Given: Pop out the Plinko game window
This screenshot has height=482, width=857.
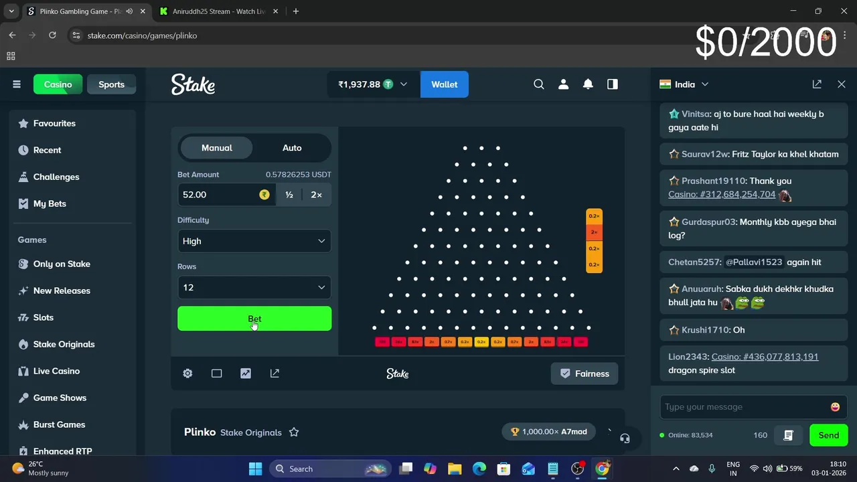Looking at the screenshot, I should coord(275,374).
